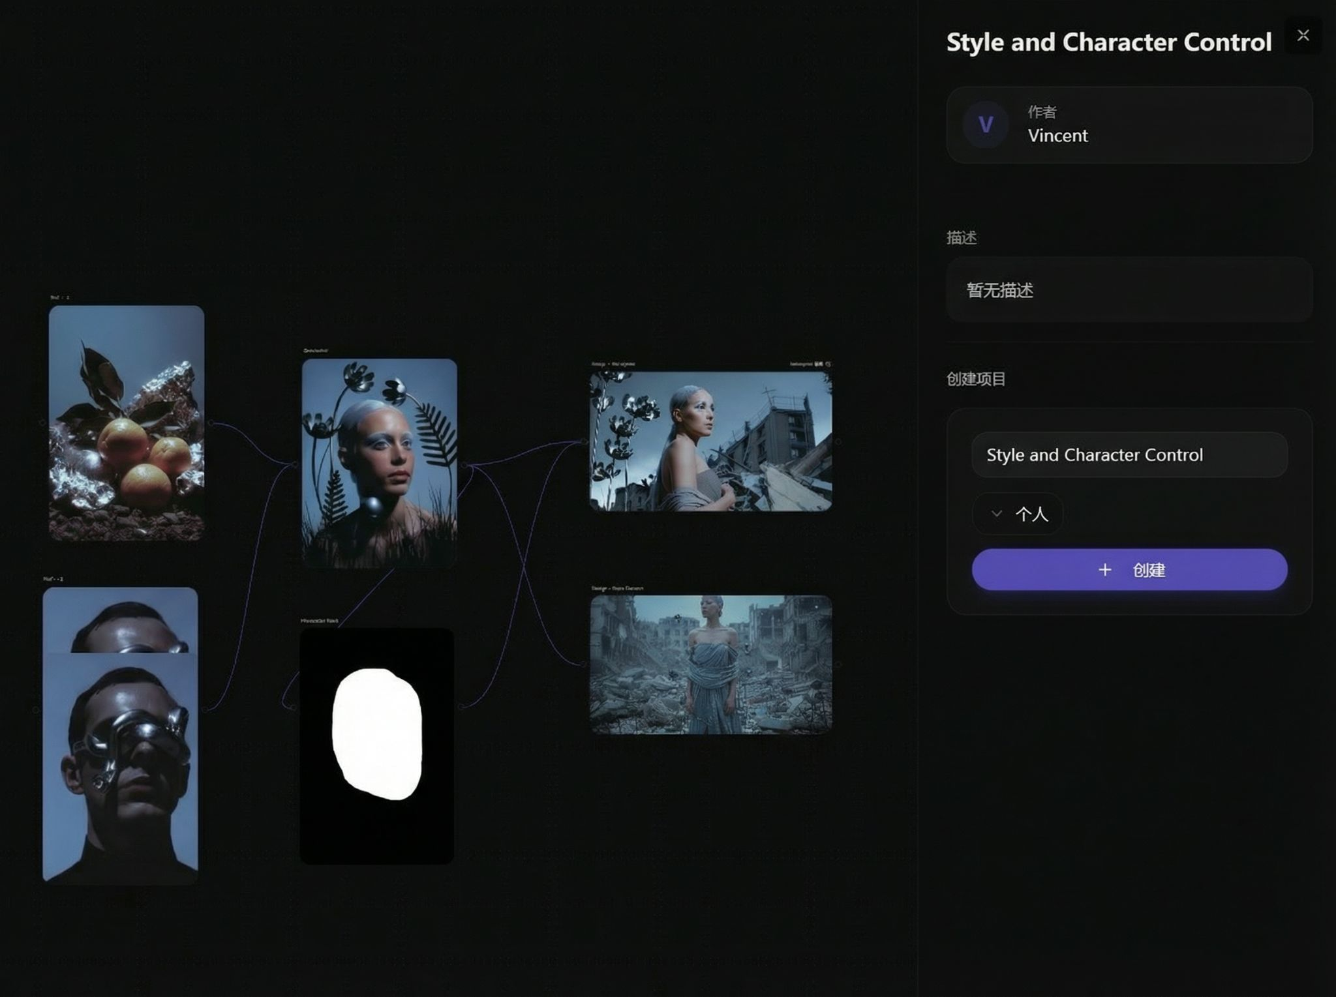This screenshot has width=1336, height=997.
Task: Select the black and white mask node
Action: (x=376, y=746)
